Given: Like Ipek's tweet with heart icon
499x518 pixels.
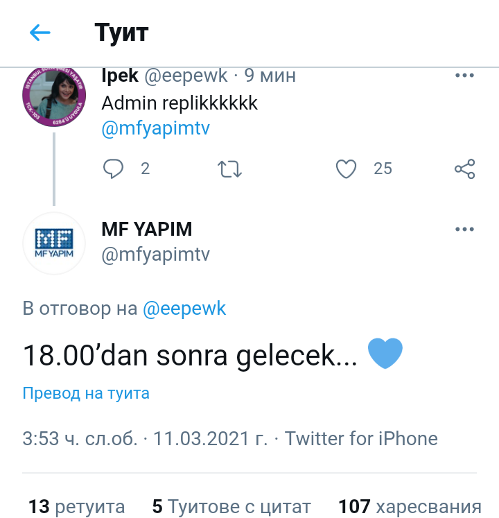Looking at the screenshot, I should coord(346,169).
